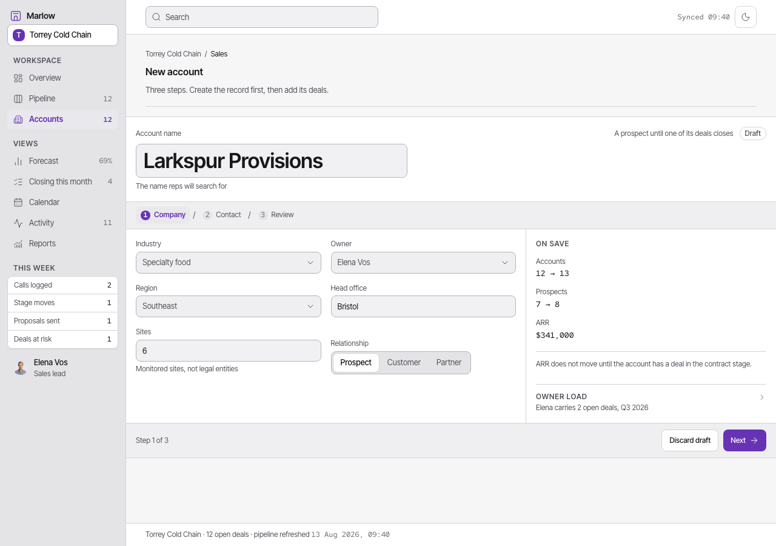This screenshot has height=546, width=776.
Task: Open Overview in the sidebar
Action: tap(62, 78)
